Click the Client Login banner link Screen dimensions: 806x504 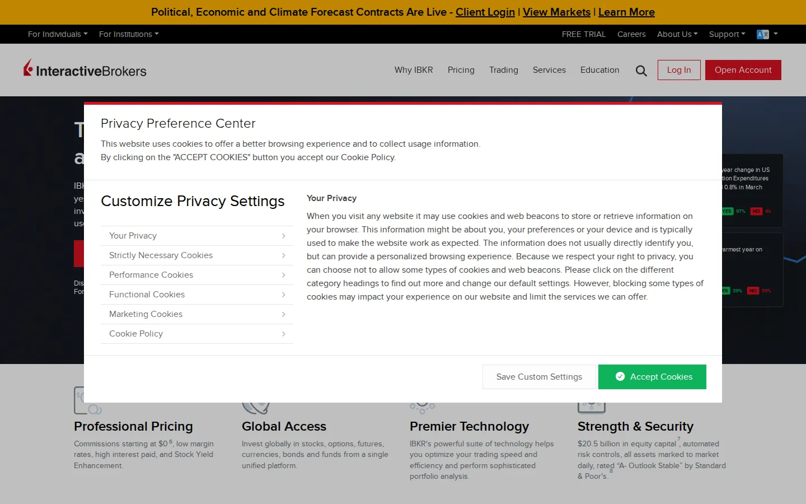[x=485, y=12]
